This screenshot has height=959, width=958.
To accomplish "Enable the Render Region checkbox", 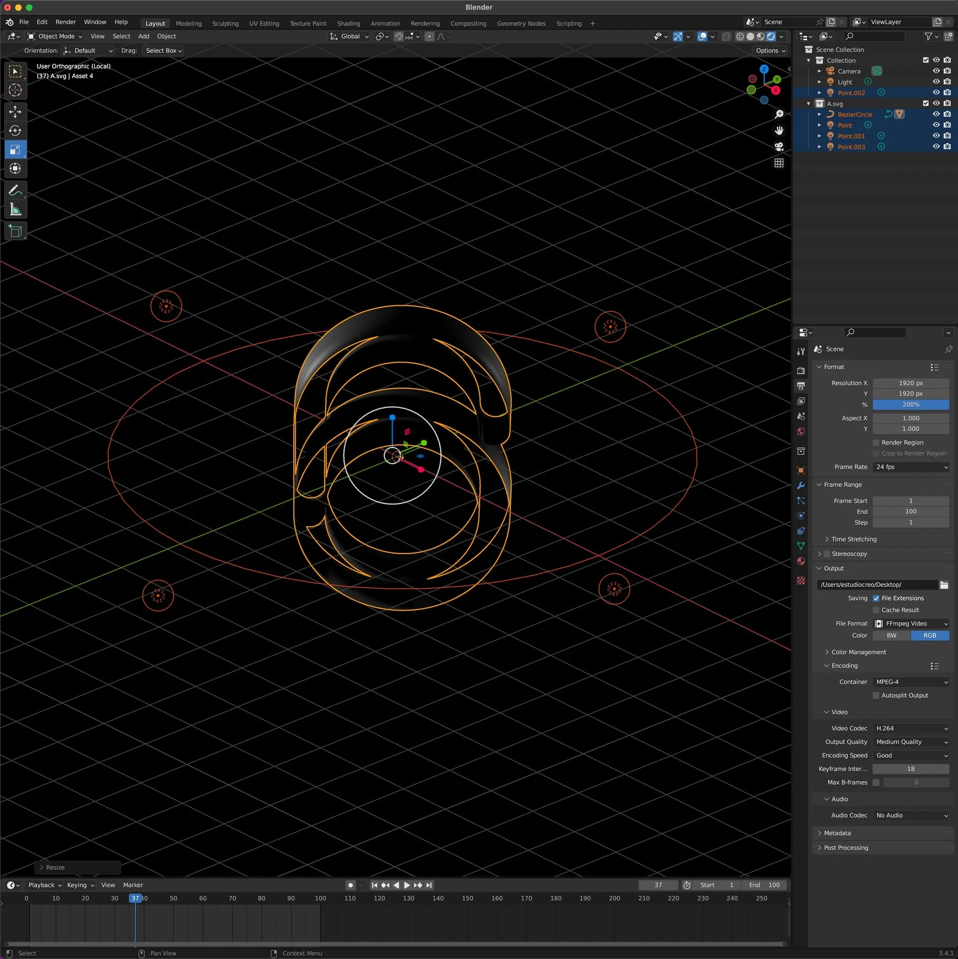I will point(876,443).
